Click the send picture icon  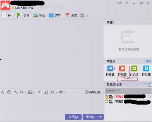[x=30, y=92]
